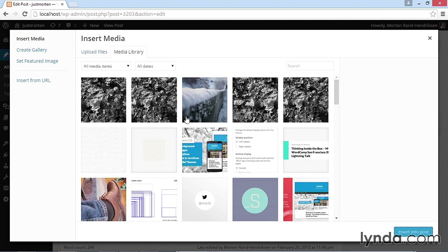Image resolution: width=448 pixels, height=252 pixels.
Task: Select the Sidebar position settings thumbnail
Action: [x=255, y=150]
